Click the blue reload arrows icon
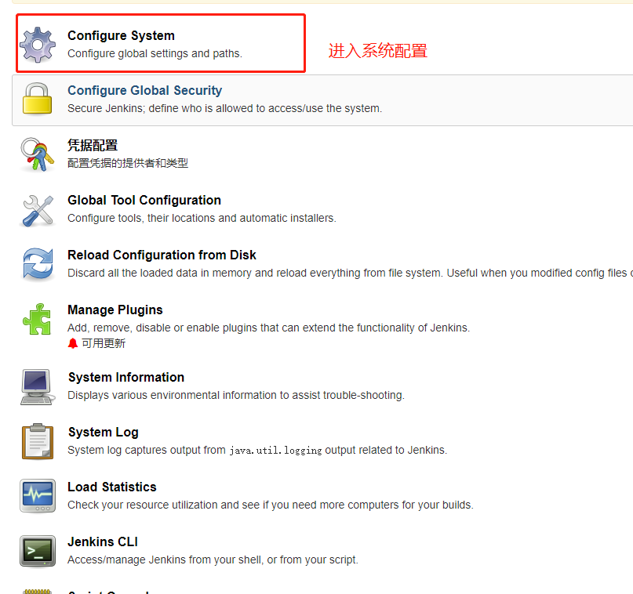This screenshot has height=594, width=633. point(38,264)
